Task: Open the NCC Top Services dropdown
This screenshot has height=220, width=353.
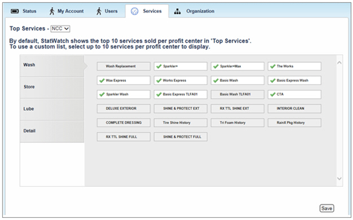Action: [x=60, y=29]
